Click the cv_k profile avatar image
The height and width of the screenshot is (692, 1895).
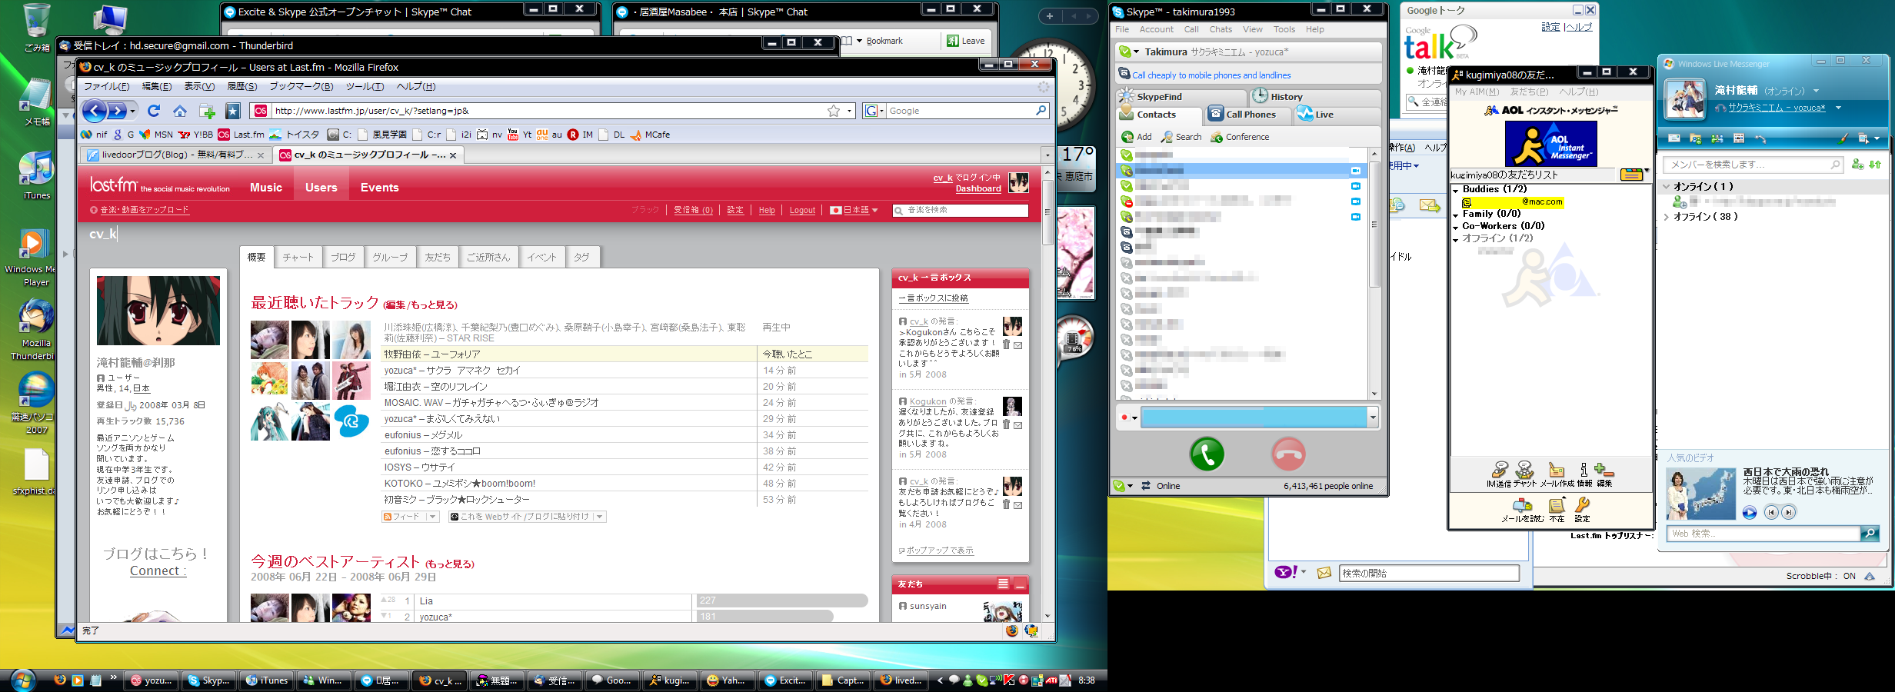[x=158, y=311]
